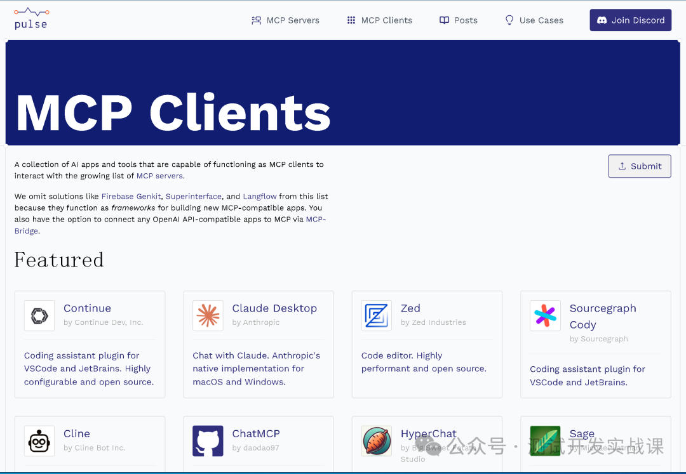Click the MCP Clients grid icon
The height and width of the screenshot is (474, 686).
pos(351,20)
